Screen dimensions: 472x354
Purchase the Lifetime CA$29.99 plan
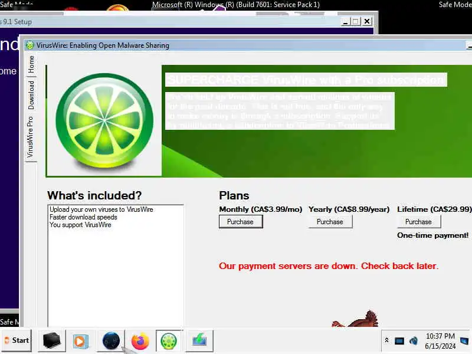418,222
